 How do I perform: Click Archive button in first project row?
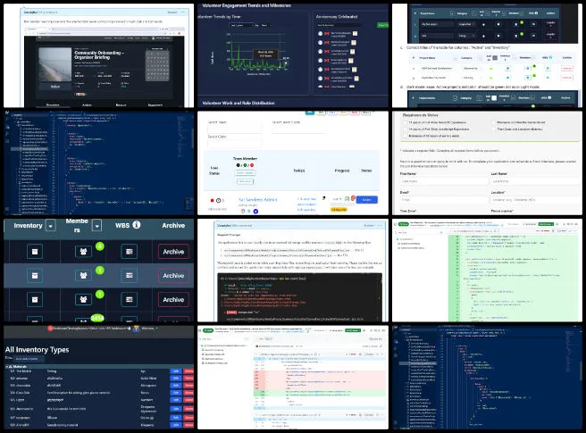173,252
